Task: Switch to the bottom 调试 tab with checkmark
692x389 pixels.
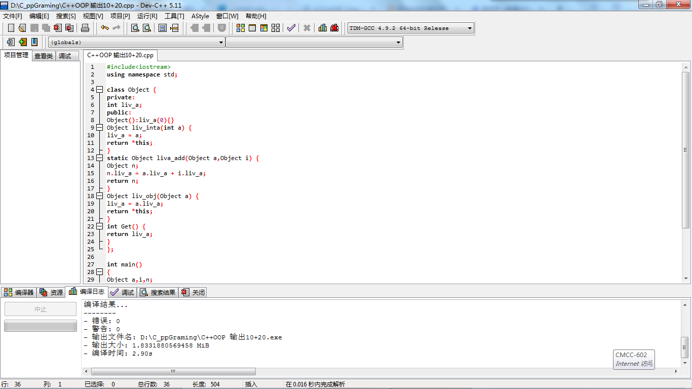Action: click(122, 292)
